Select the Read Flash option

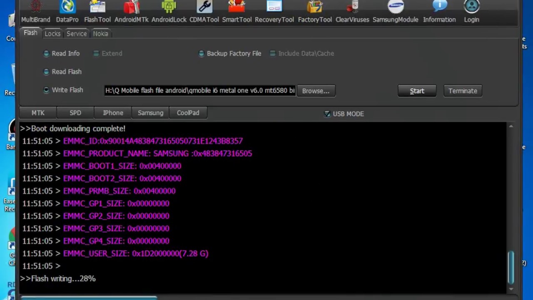(x=62, y=72)
